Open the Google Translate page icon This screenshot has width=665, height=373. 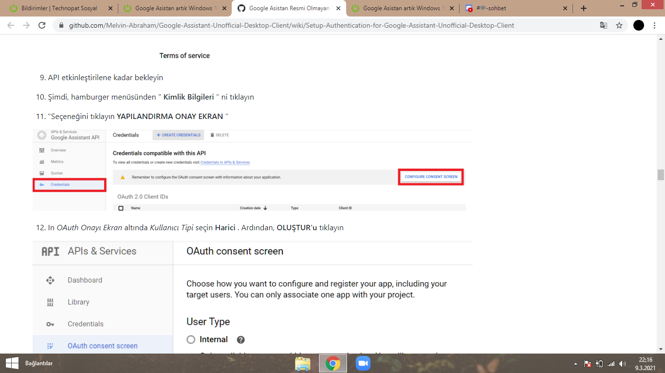604,25
